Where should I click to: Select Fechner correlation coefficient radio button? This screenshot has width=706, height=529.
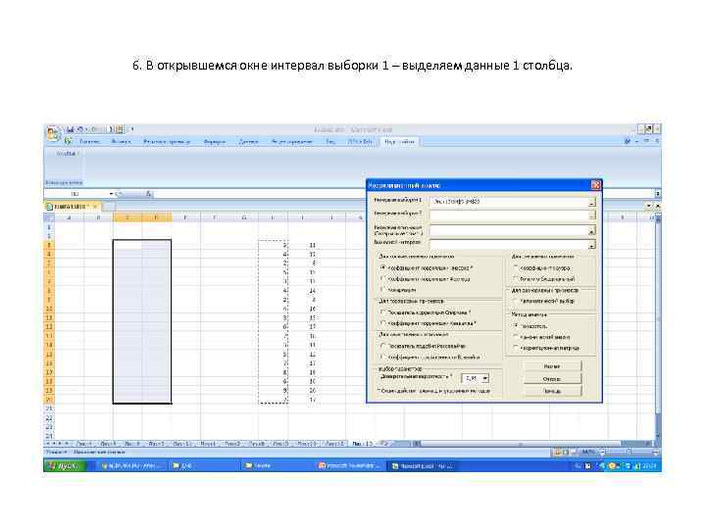(383, 279)
